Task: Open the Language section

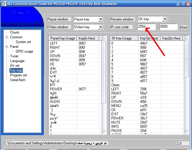Action: pyautogui.click(x=17, y=61)
